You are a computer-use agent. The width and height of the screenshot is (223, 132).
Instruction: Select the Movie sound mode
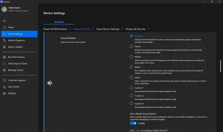pyautogui.click(x=131, y=57)
